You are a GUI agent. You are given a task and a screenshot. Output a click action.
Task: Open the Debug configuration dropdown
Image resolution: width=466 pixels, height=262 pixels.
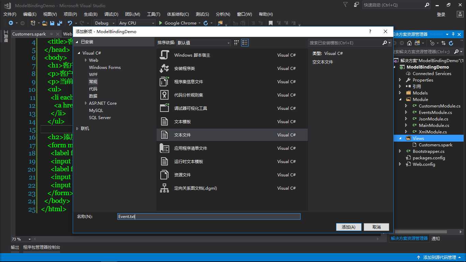(x=104, y=23)
